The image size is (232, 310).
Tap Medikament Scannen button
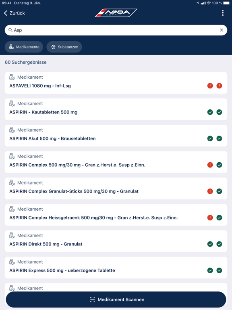tap(116, 300)
